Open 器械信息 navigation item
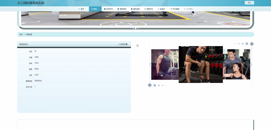The height and width of the screenshot is (130, 271). [135, 9]
